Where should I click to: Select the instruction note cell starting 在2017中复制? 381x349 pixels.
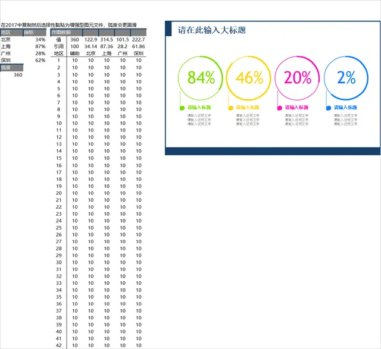pos(69,25)
